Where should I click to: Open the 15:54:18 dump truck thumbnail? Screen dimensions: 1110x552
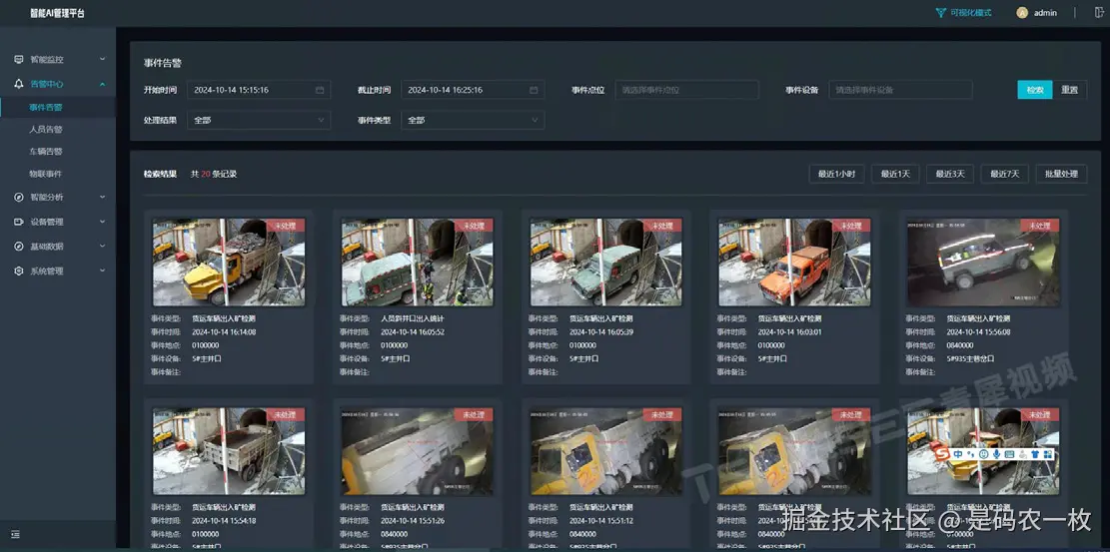pyautogui.click(x=229, y=451)
